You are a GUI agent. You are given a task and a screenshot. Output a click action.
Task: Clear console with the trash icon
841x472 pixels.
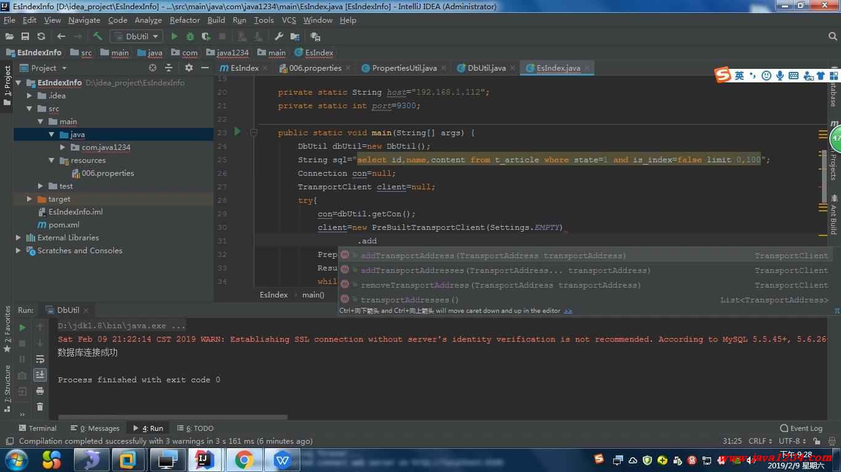(x=40, y=407)
